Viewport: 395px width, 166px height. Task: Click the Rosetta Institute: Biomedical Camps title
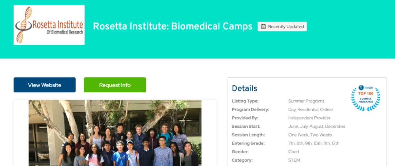tap(173, 26)
